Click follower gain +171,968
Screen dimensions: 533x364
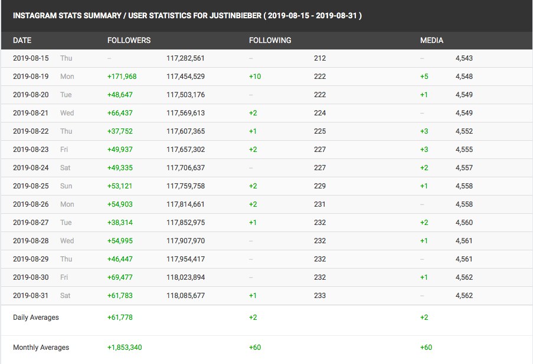coord(122,77)
